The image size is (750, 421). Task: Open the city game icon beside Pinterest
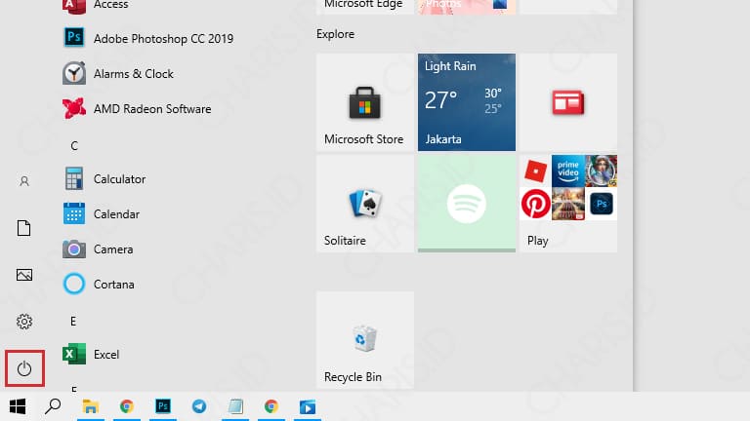pos(567,204)
